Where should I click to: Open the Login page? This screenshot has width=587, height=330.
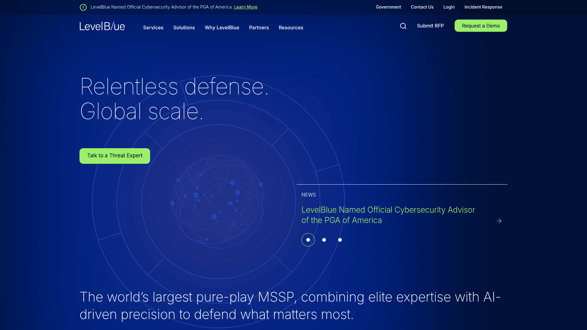pyautogui.click(x=449, y=7)
